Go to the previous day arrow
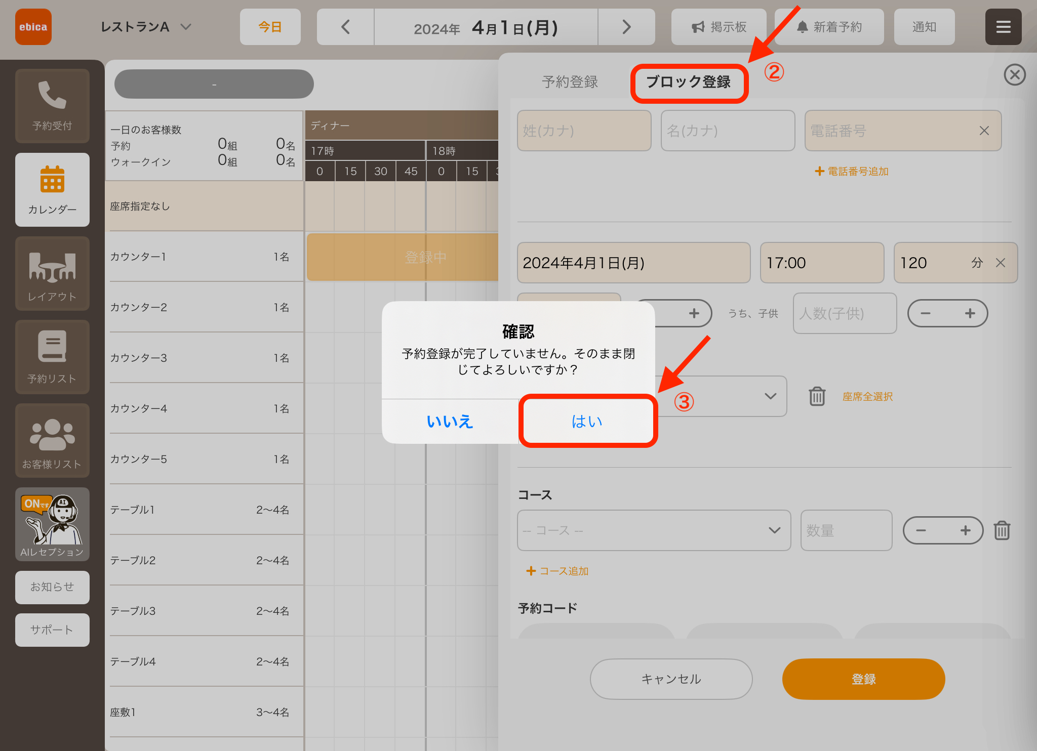 345,27
